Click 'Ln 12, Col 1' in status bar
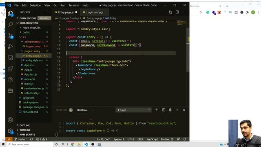 (x=104, y=139)
